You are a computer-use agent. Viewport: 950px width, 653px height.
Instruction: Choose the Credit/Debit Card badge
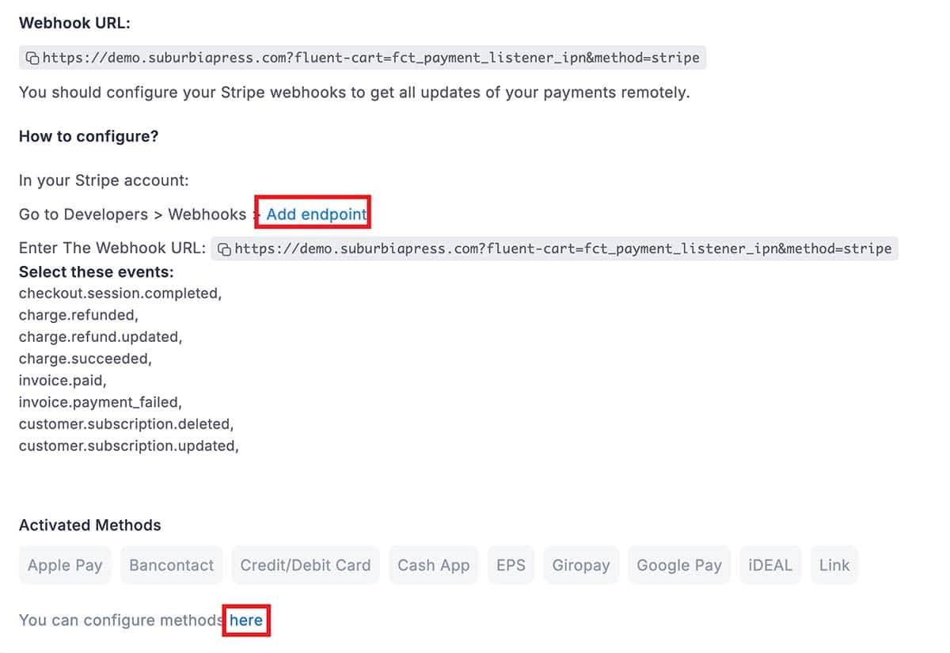(306, 565)
